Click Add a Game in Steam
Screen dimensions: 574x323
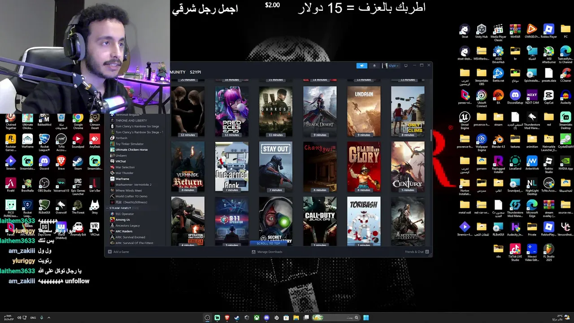tap(118, 252)
